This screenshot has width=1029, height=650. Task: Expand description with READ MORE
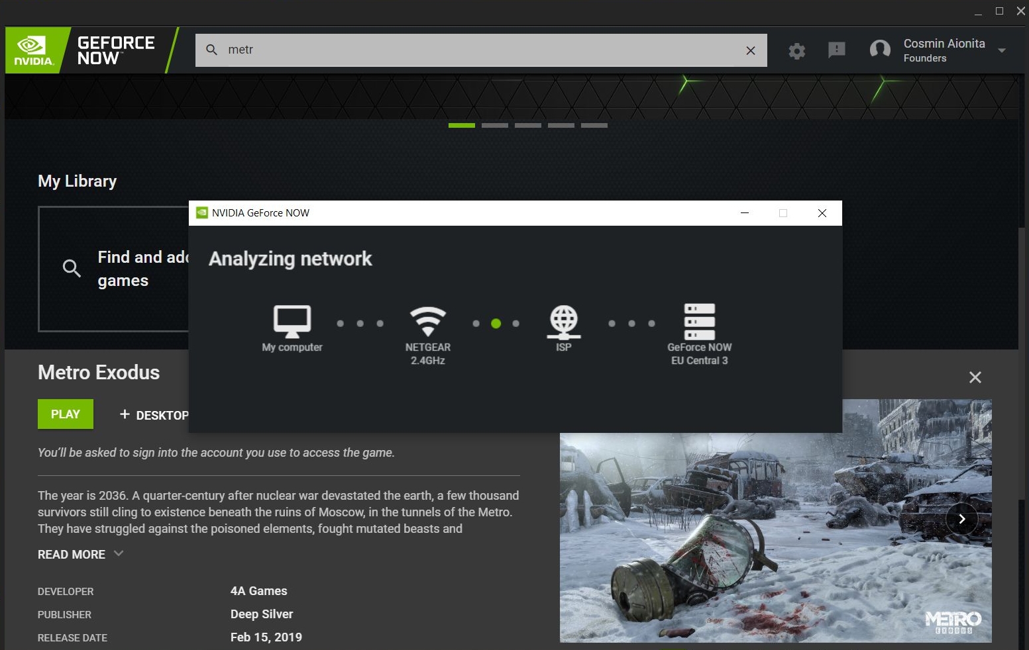(80, 555)
